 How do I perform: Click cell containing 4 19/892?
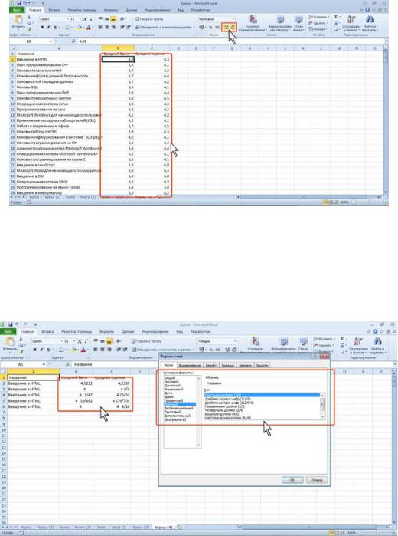tap(76, 400)
